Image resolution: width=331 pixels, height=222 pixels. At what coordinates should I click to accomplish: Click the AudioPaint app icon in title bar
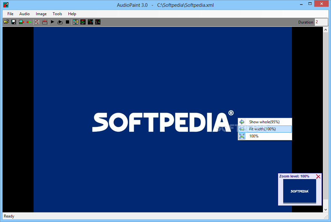[x=6, y=5]
